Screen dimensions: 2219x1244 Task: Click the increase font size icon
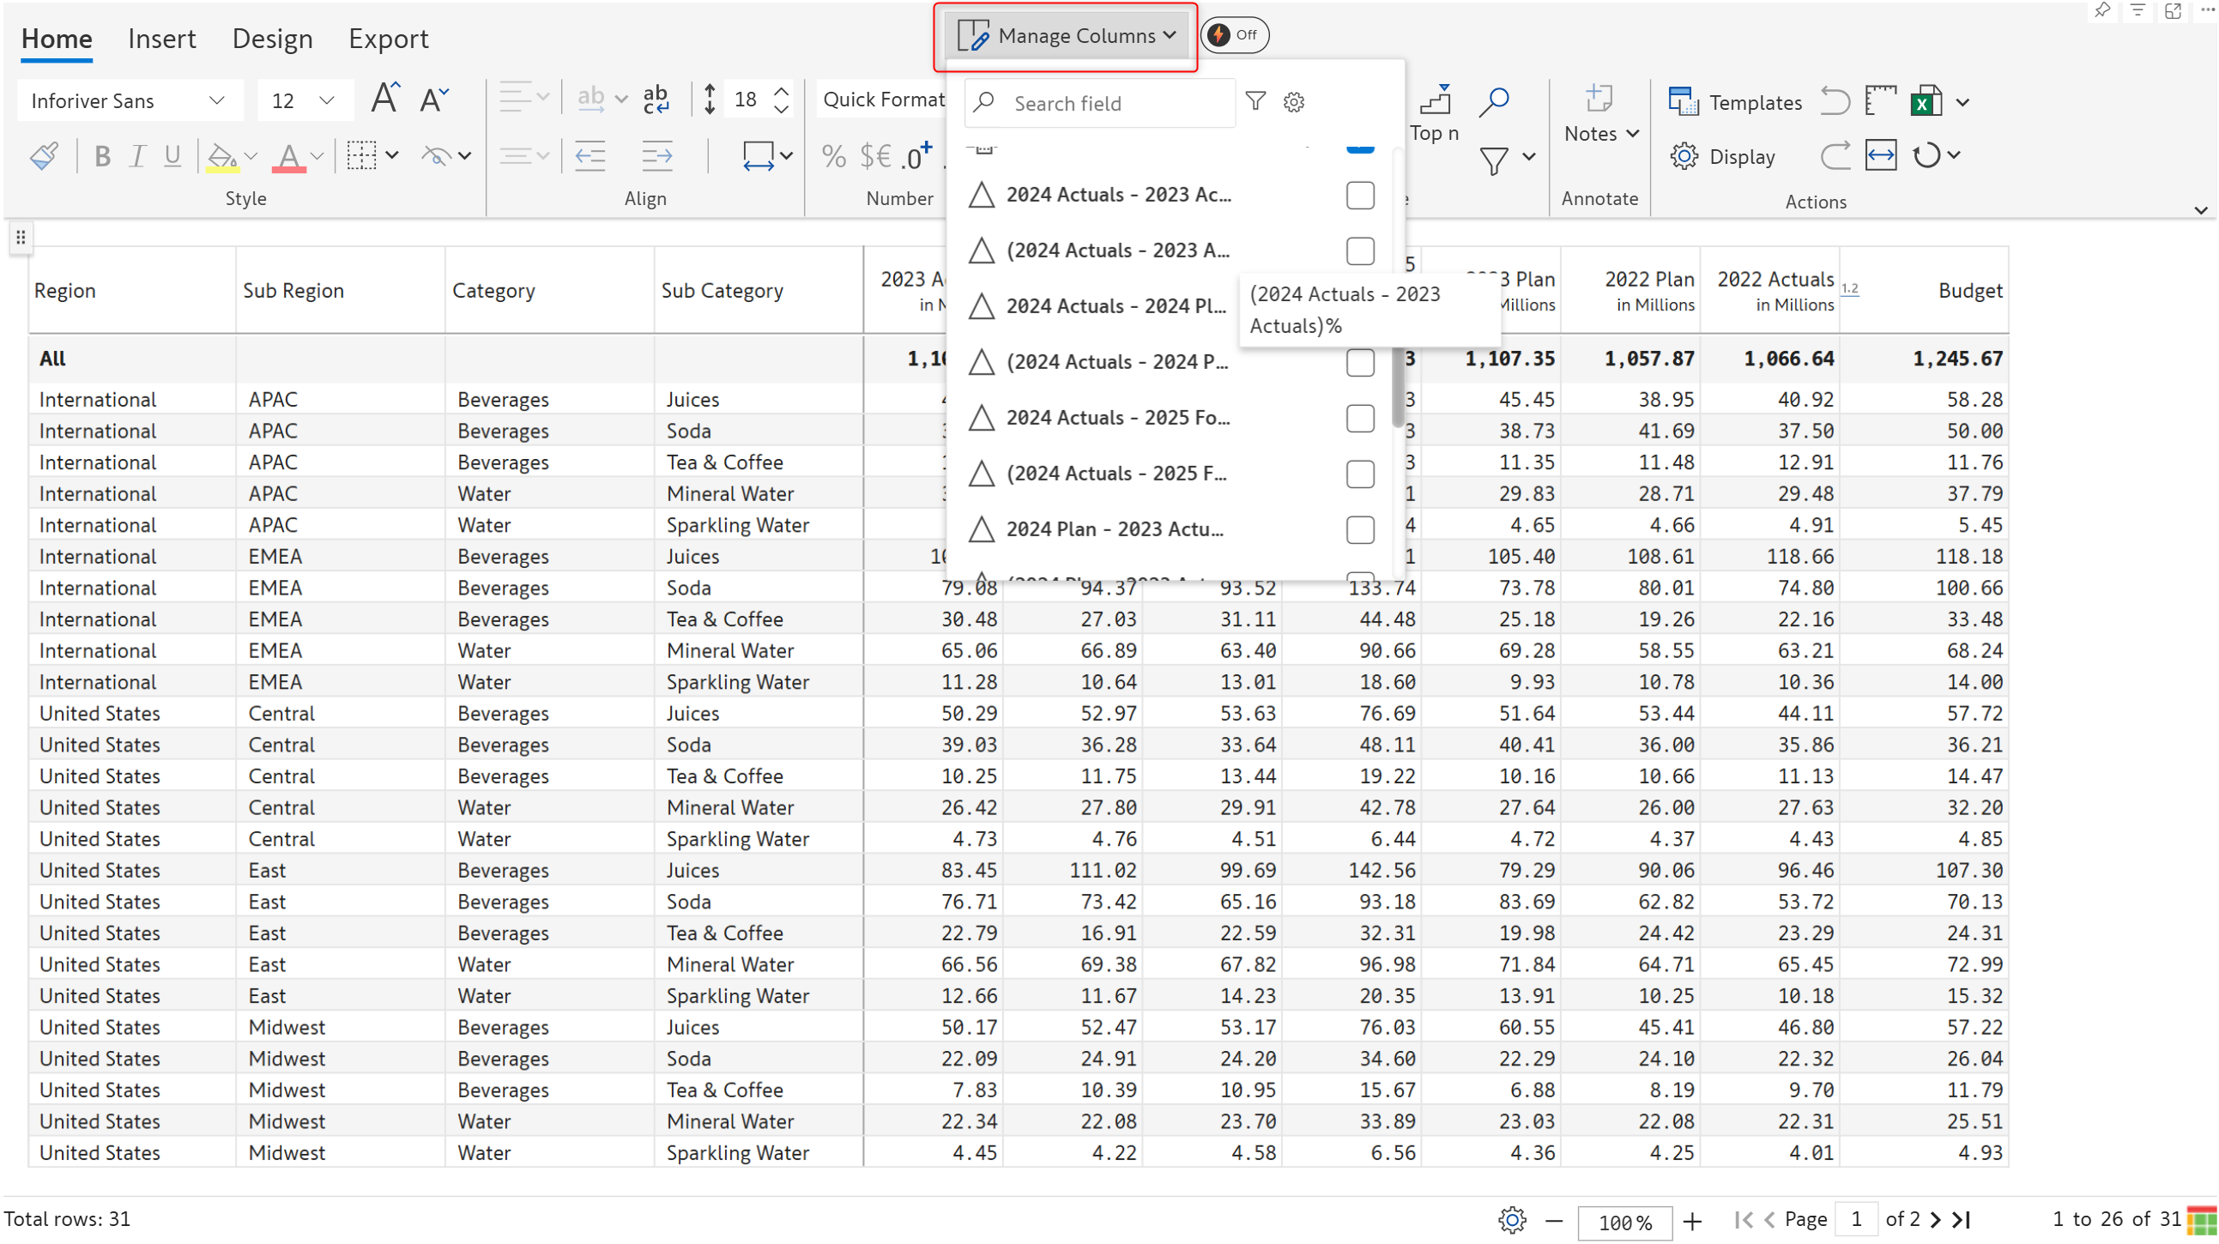385,99
